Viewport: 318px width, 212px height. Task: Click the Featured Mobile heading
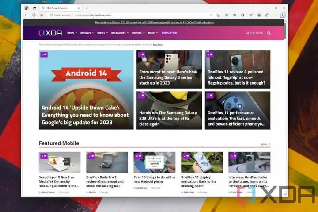tap(59, 143)
